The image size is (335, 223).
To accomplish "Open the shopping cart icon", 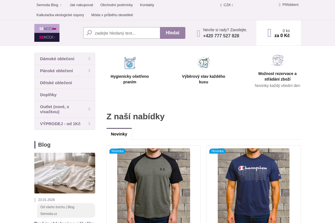I will (269, 33).
